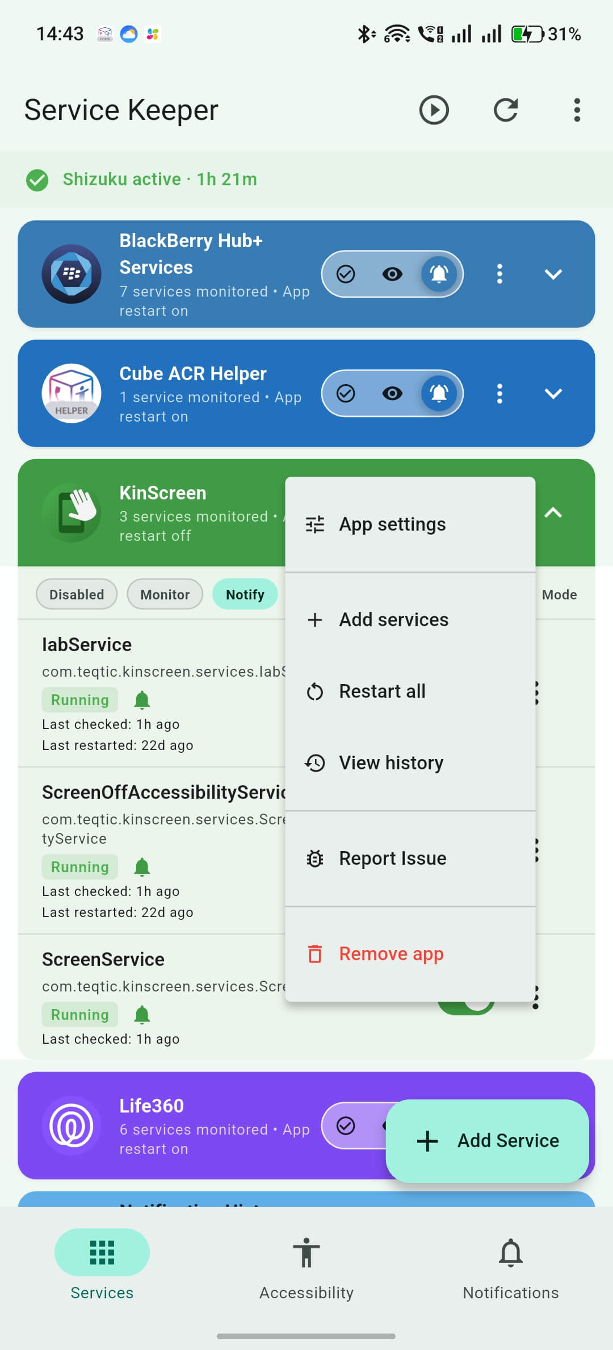Viewport: 613px width, 1350px height.
Task: Tap the KinScreen app icon
Action: [72, 512]
